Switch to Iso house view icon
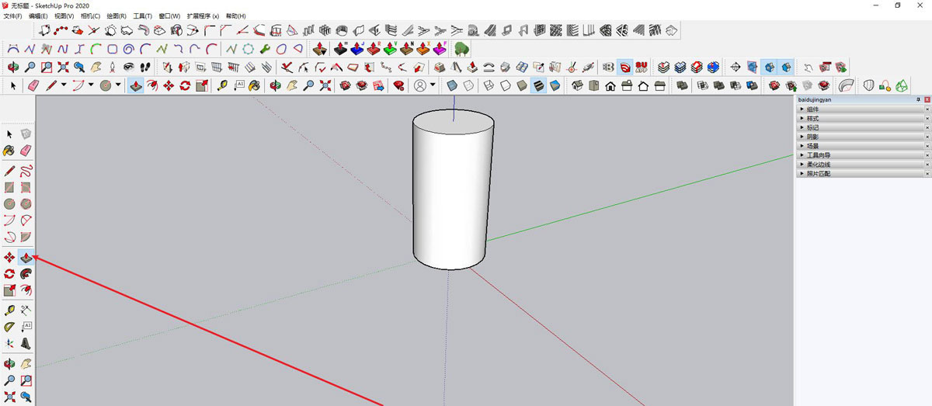The height and width of the screenshot is (406, 932). click(x=577, y=85)
